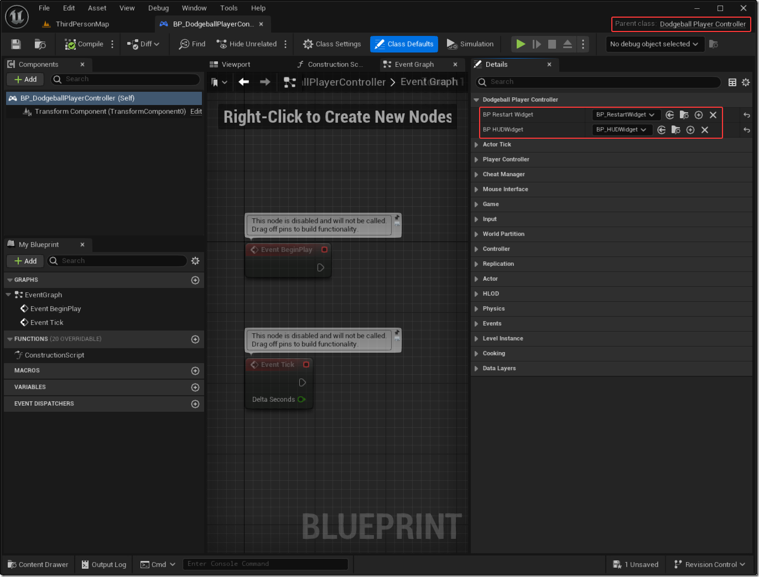Open the Tools menu
Image resolution: width=759 pixels, height=577 pixels.
(x=228, y=8)
